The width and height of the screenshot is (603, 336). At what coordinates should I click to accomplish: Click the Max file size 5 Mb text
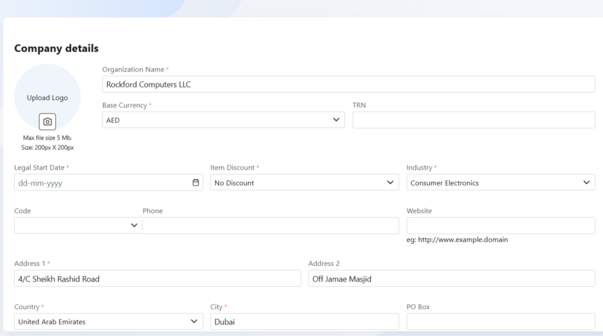(48, 138)
